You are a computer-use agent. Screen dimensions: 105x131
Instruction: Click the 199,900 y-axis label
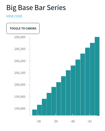pos(20,97)
